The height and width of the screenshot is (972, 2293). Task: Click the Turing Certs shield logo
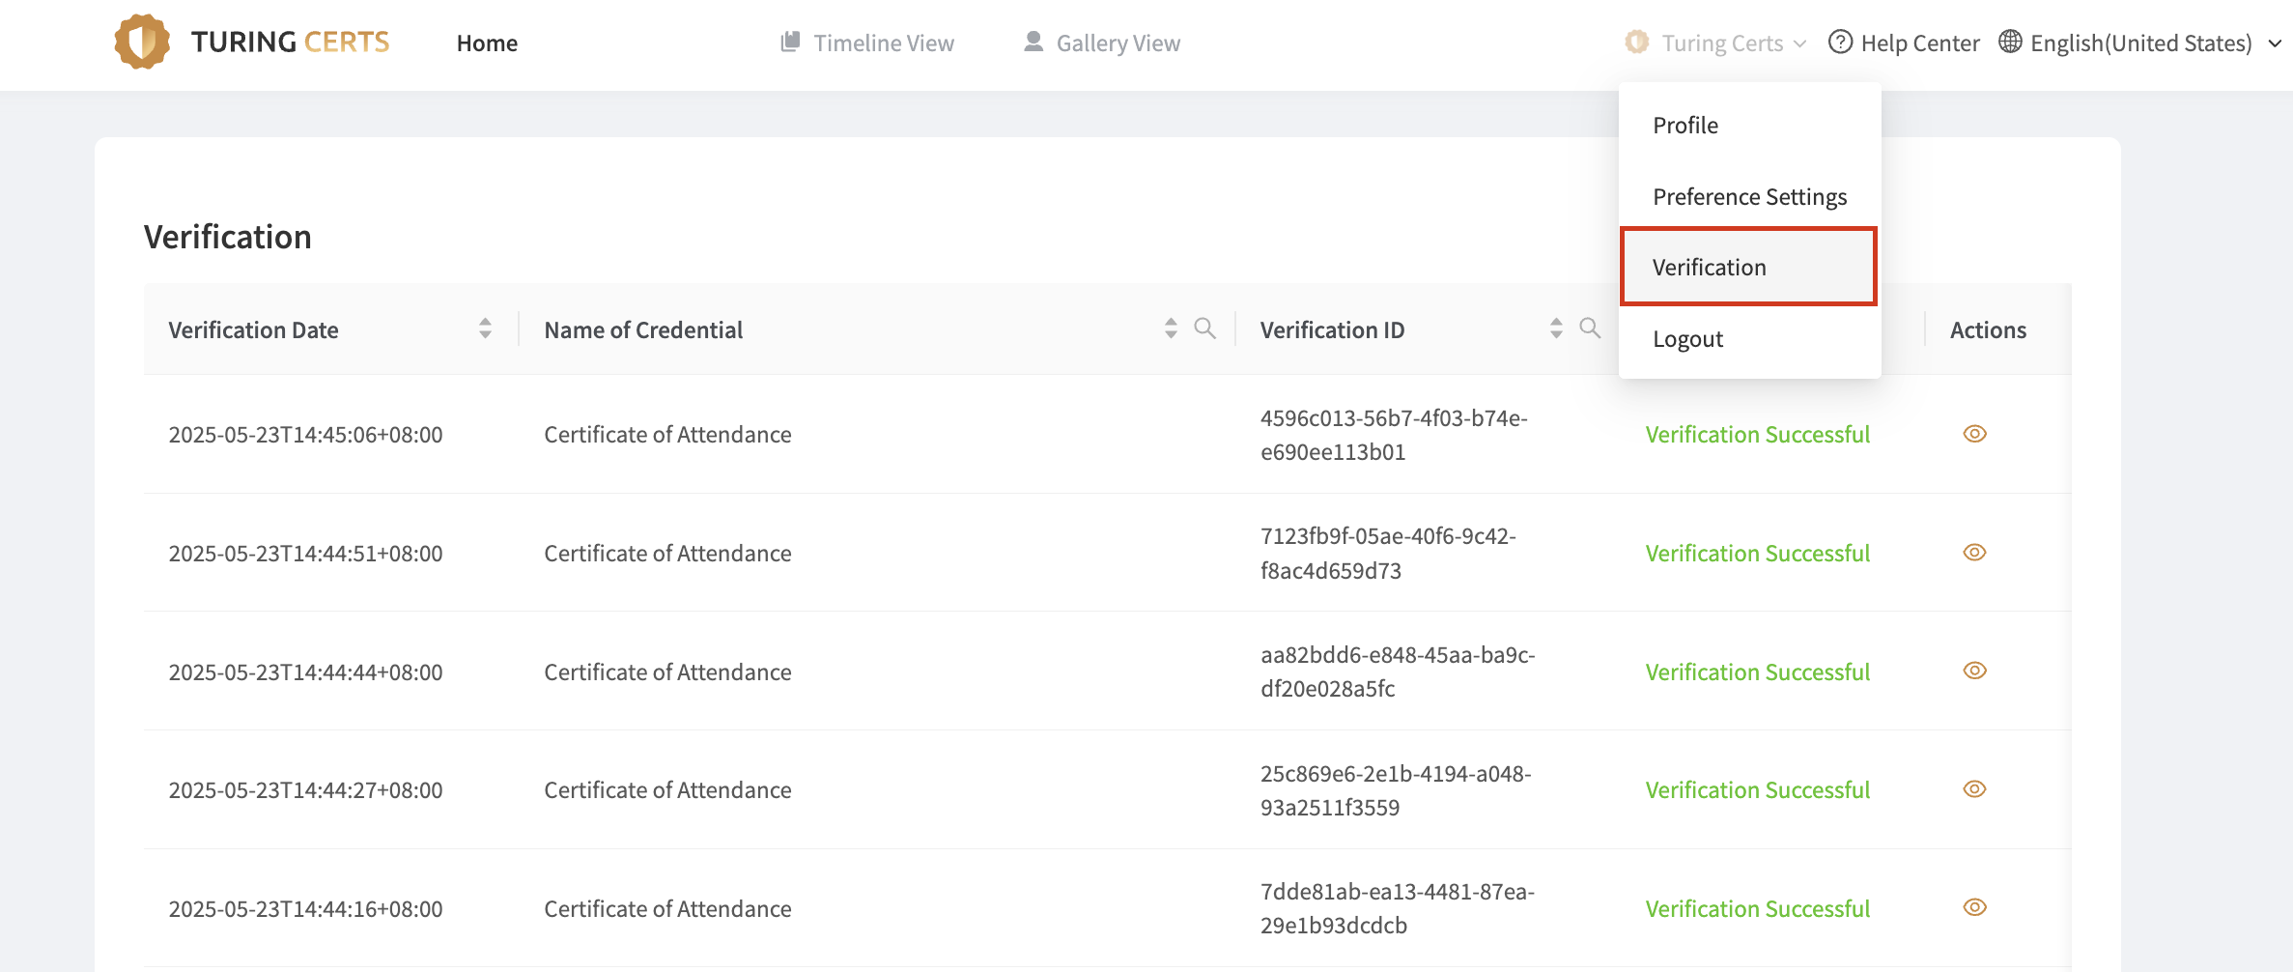[142, 42]
